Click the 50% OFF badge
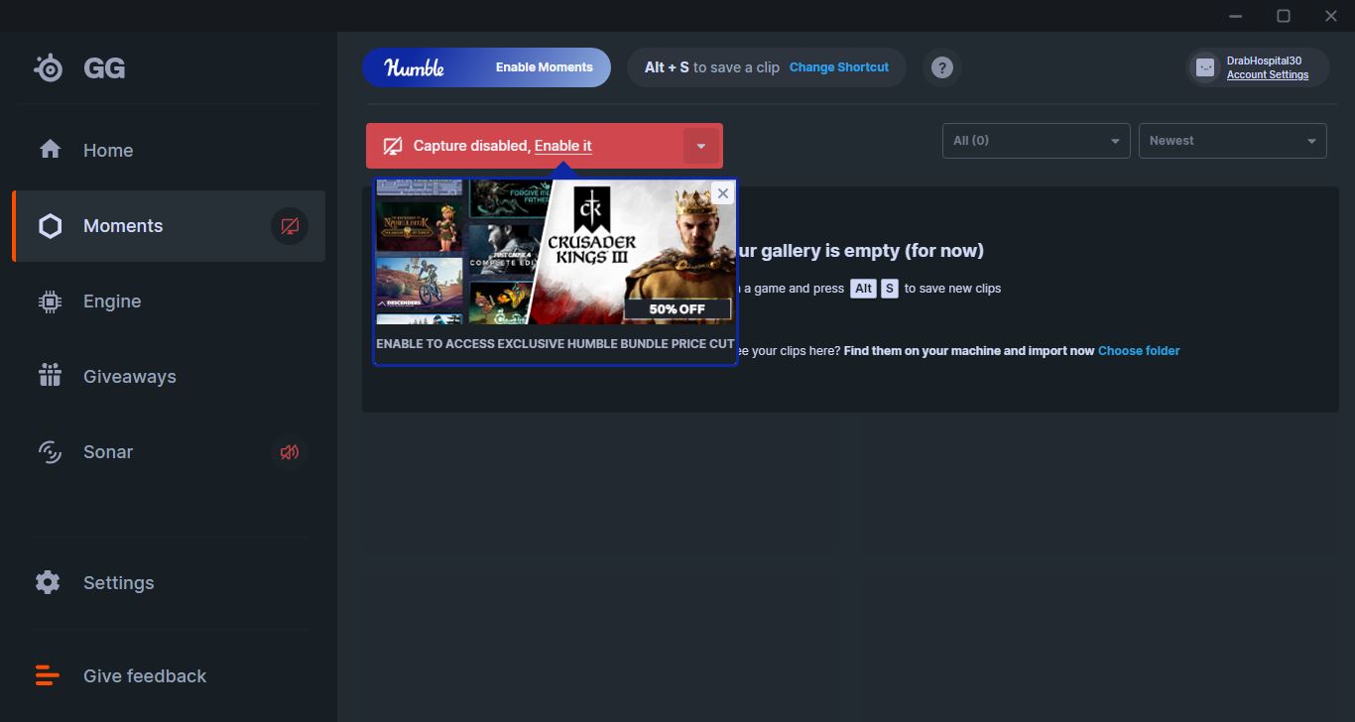1355x722 pixels. (677, 309)
